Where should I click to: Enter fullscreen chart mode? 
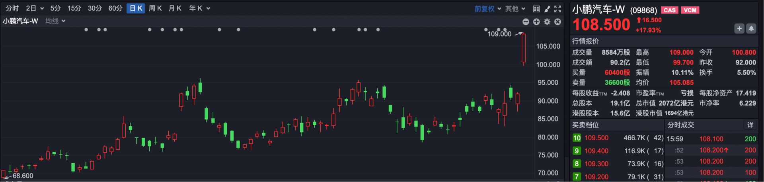coord(558,9)
